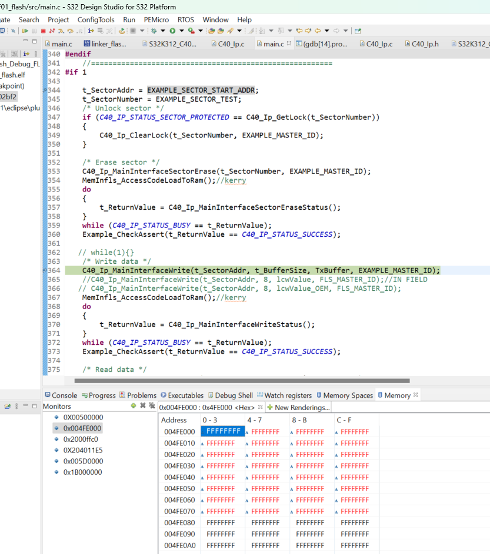Screen dimensions: 490x554
Task: Click the Restart debug icon
Action: click(x=122, y=31)
